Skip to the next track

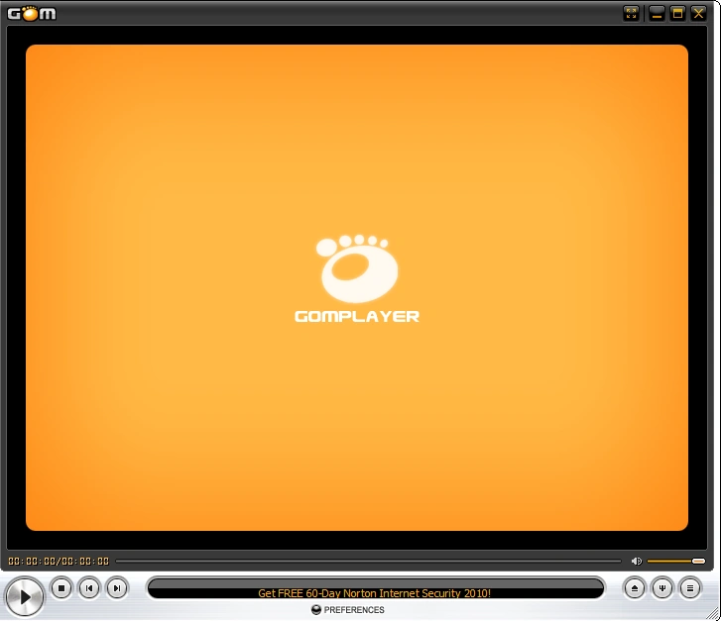tap(117, 588)
